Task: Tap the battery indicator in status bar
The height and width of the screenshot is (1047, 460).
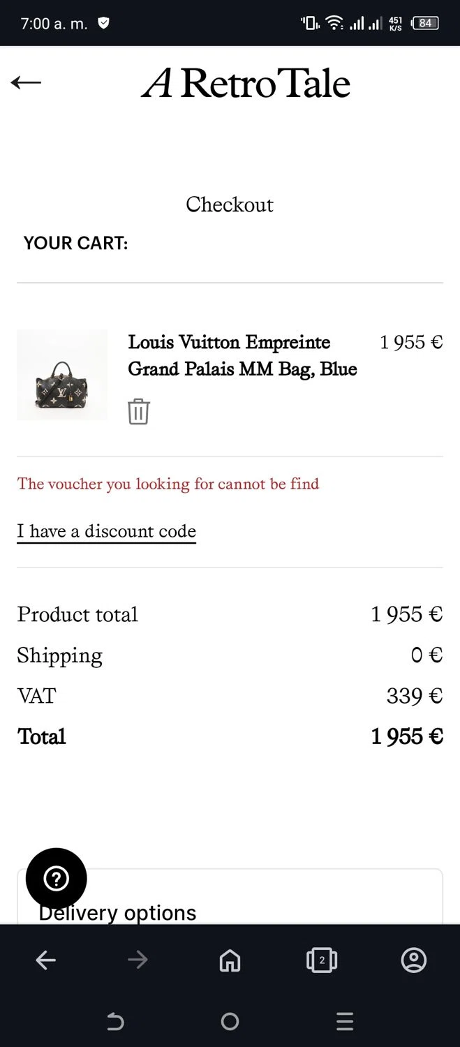Action: point(425,23)
